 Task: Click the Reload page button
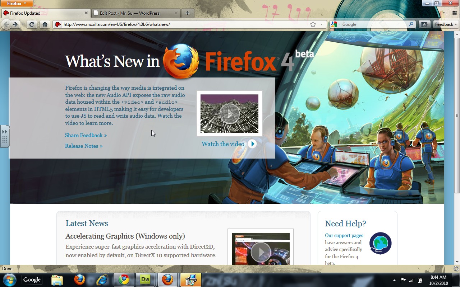pyautogui.click(x=32, y=24)
